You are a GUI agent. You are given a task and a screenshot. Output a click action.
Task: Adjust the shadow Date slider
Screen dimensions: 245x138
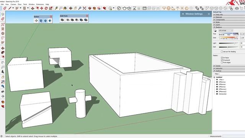coord(229,37)
